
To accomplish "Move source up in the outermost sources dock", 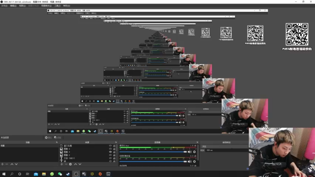I will point(75,164).
